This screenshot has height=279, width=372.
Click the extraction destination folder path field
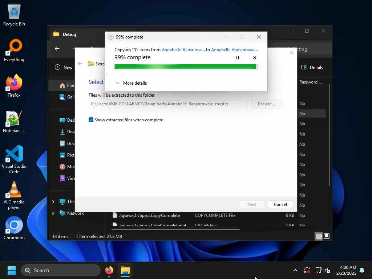pyautogui.click(x=168, y=104)
